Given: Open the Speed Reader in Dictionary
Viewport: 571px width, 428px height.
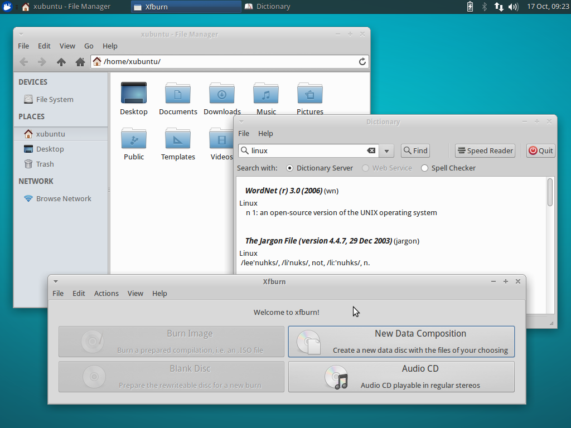Looking at the screenshot, I should click(x=485, y=150).
